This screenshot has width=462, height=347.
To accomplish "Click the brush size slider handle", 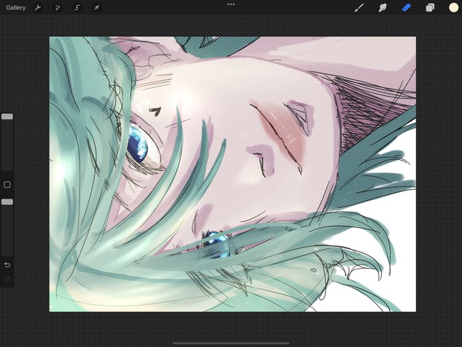I will 7,116.
